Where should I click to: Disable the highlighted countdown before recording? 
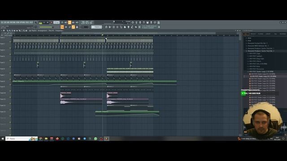[x=70, y=22]
